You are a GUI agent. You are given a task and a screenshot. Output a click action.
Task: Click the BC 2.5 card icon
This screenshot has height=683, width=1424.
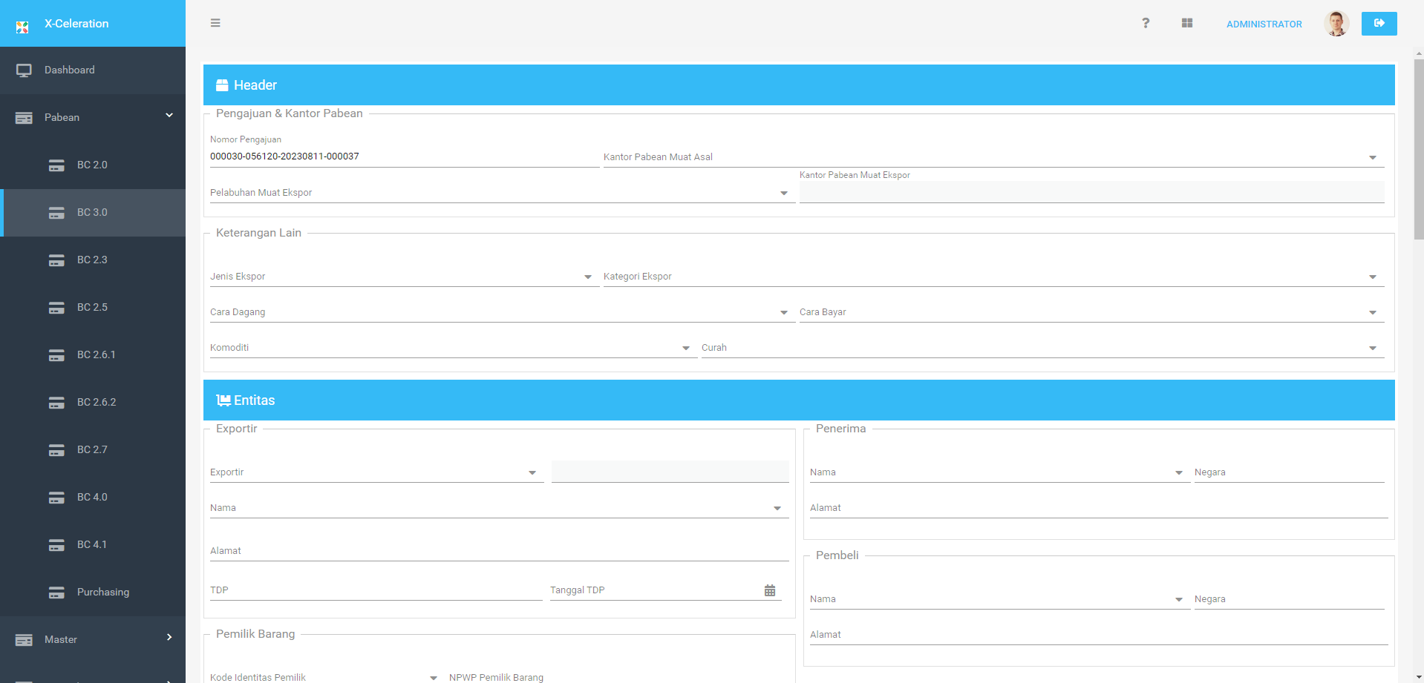pos(56,308)
